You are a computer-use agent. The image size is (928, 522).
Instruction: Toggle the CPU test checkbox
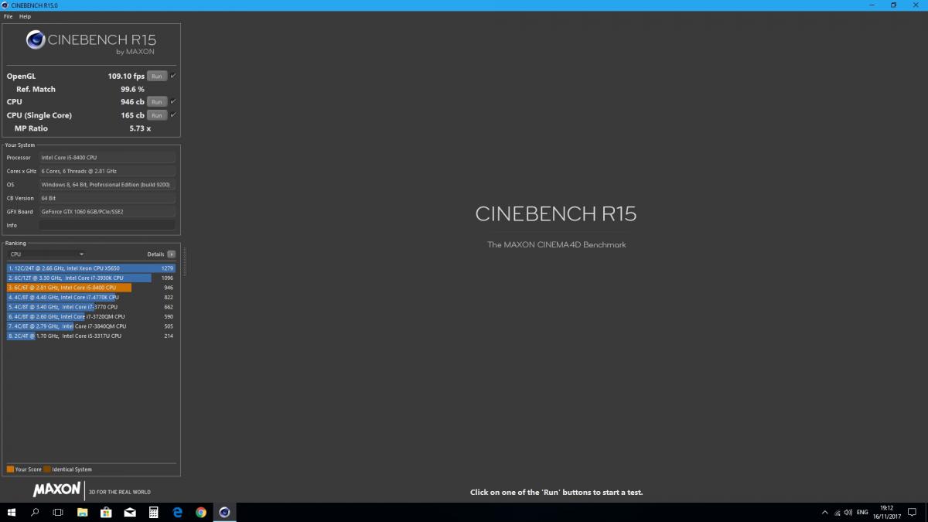click(x=173, y=101)
